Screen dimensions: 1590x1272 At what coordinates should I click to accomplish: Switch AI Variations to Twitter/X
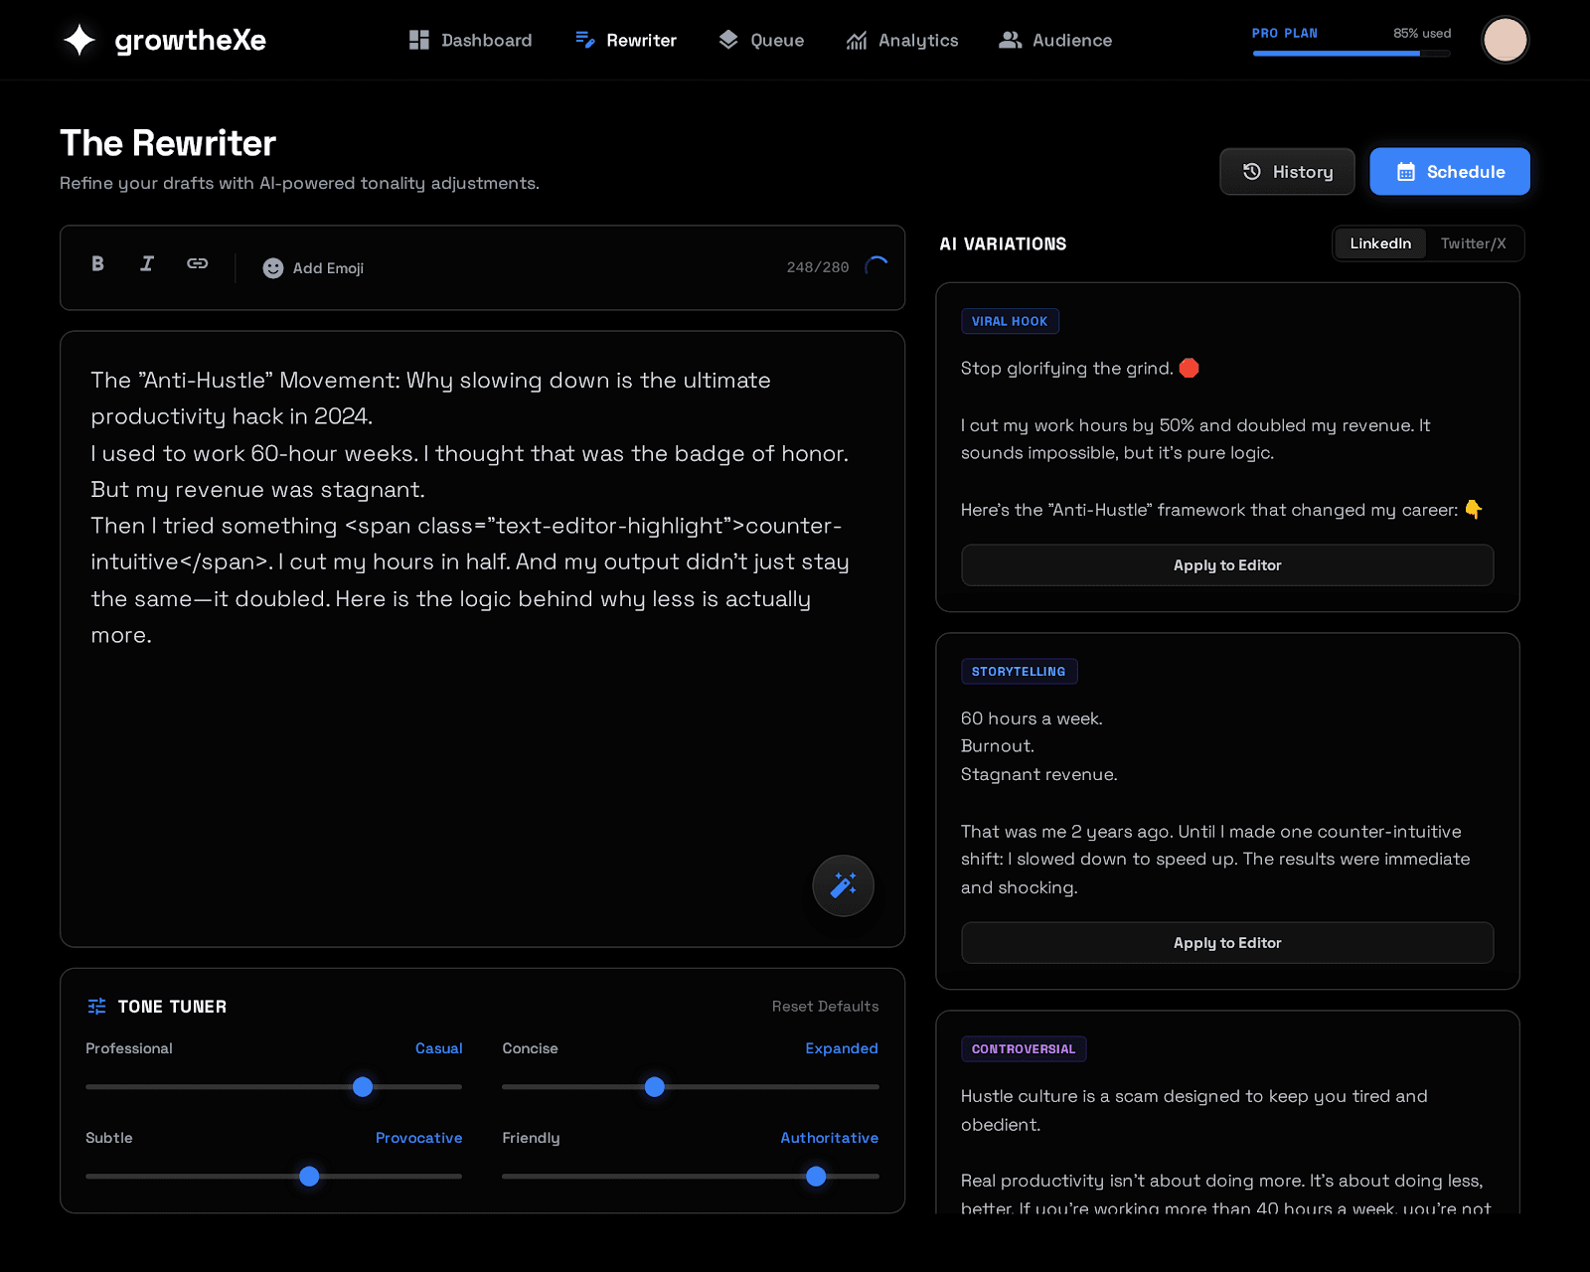pos(1475,243)
